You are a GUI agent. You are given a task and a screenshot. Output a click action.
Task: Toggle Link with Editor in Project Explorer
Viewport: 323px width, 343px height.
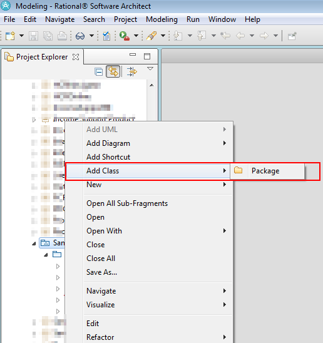tap(113, 71)
